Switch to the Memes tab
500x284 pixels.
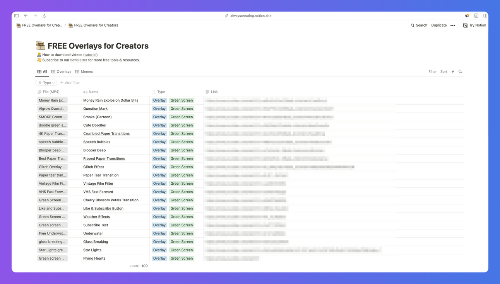[x=84, y=71]
